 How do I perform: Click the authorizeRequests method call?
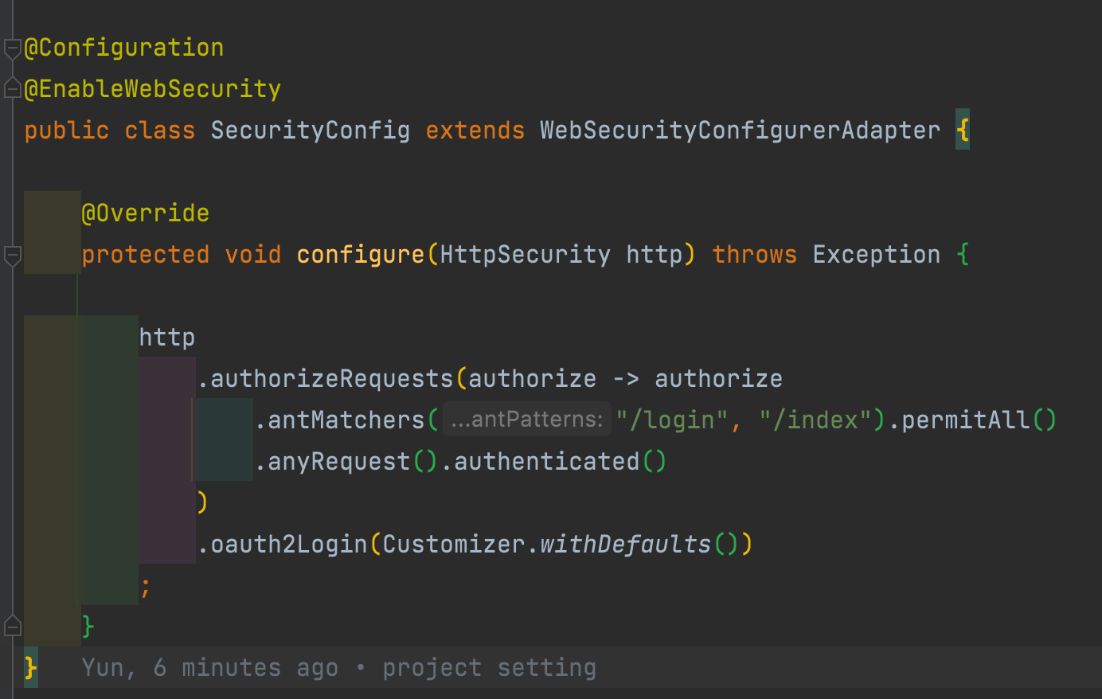pyautogui.click(x=332, y=379)
